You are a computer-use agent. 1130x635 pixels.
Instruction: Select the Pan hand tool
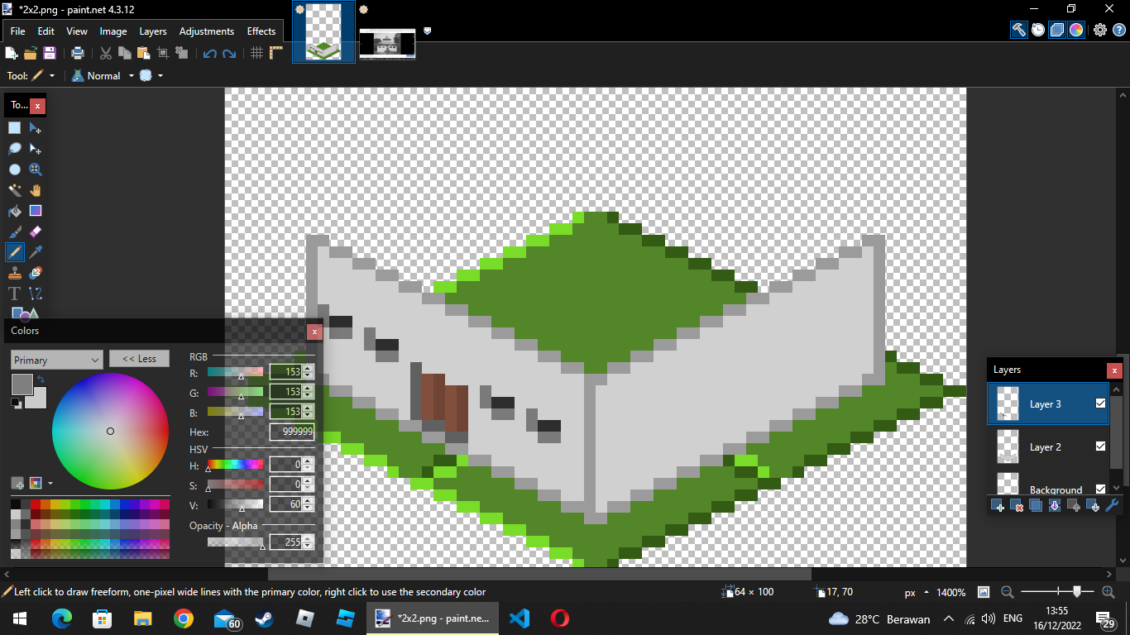(x=36, y=190)
